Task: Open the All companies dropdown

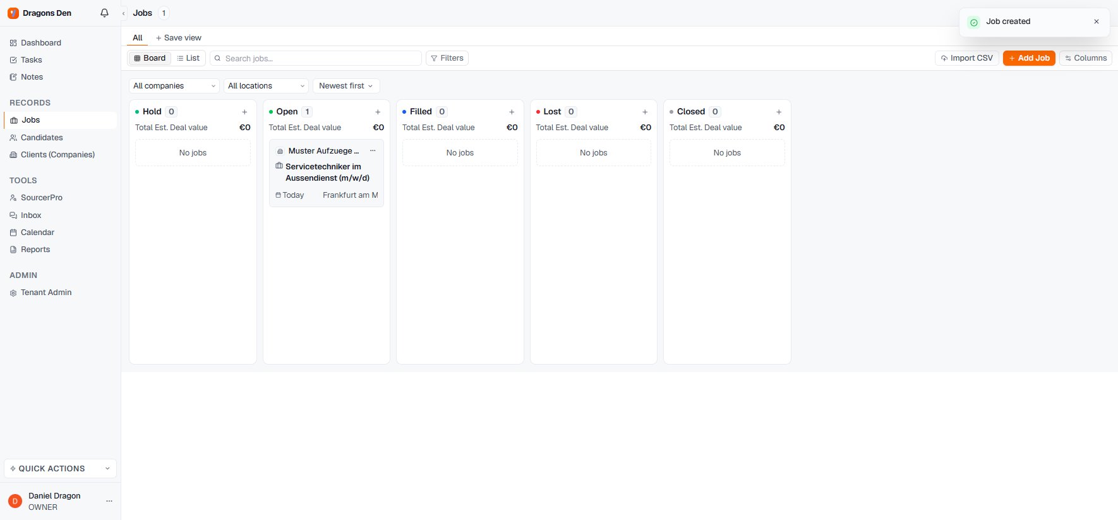Action: [x=174, y=86]
